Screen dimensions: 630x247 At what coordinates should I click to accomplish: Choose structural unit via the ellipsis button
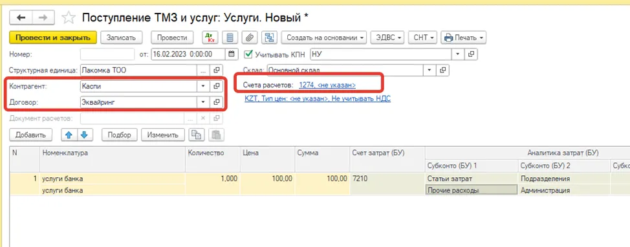(x=203, y=70)
